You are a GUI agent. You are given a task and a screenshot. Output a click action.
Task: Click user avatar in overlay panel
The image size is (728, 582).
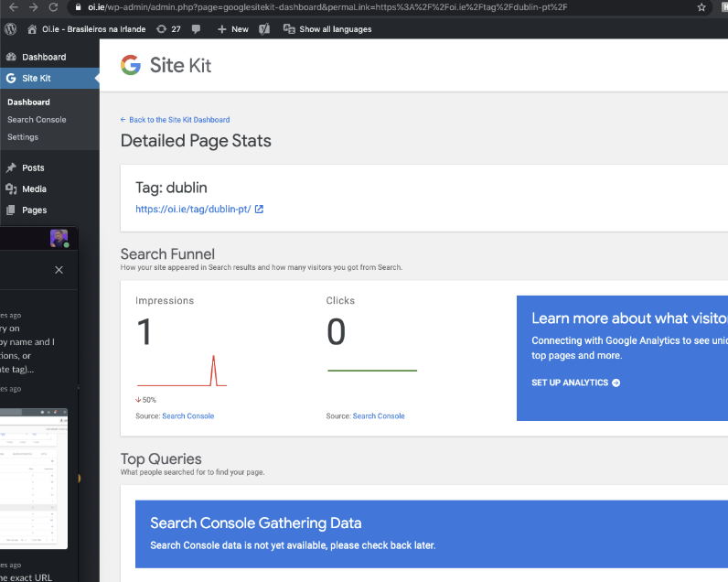[x=59, y=238]
